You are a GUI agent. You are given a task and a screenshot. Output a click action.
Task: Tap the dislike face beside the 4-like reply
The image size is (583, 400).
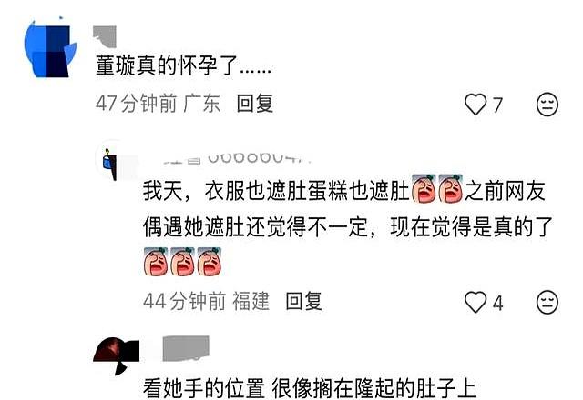point(547,302)
